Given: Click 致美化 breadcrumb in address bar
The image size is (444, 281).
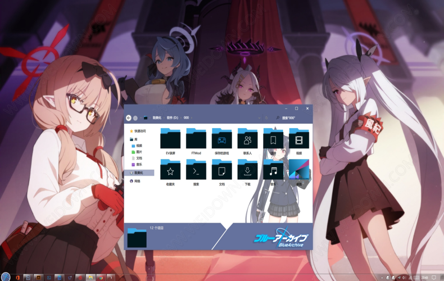Looking at the screenshot, I should [157, 118].
